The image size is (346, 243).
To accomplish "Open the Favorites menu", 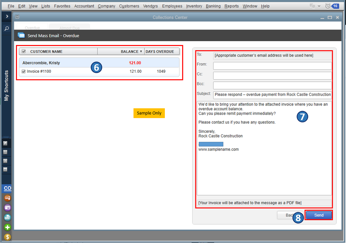I will [62, 6].
